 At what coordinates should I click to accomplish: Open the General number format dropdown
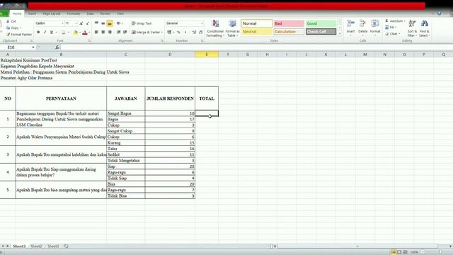pos(202,23)
